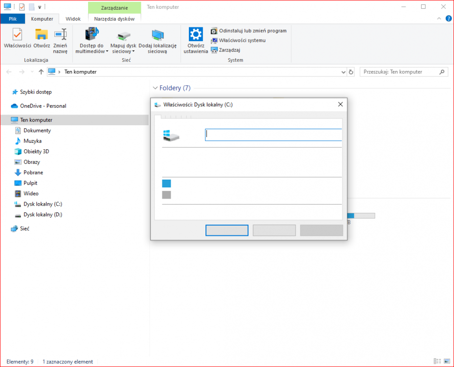
Task: Click the disk name field in properties dialog
Action: (273, 135)
